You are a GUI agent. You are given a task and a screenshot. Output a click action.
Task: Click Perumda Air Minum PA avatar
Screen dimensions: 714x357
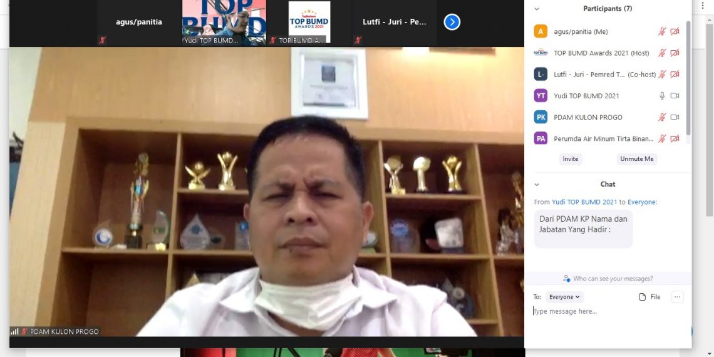coord(541,138)
